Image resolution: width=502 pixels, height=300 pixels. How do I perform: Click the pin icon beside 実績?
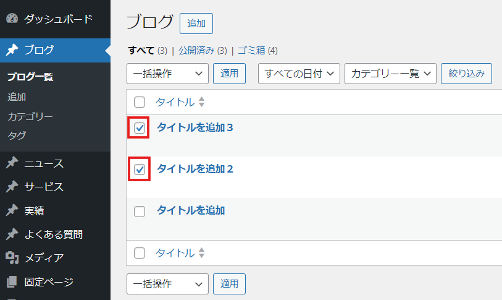[x=12, y=210]
